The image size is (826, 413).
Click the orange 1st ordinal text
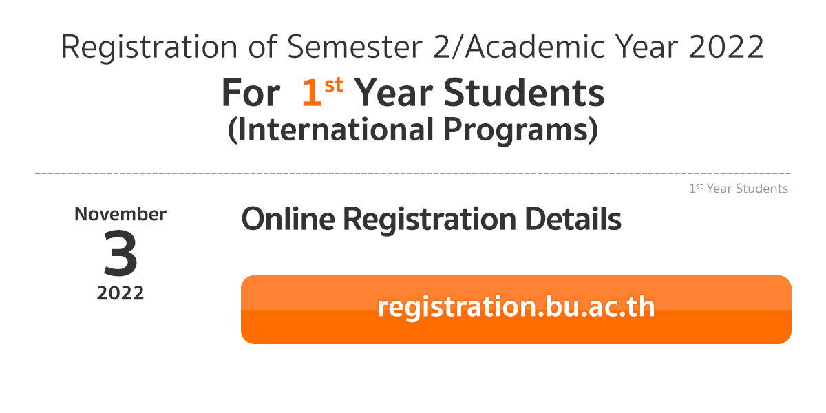322,92
